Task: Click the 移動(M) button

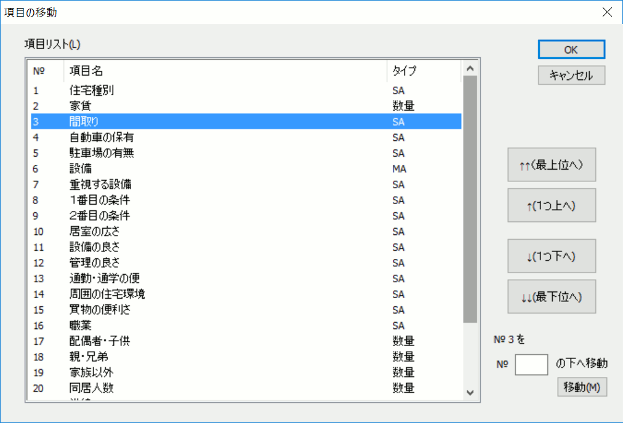Action: coord(582,387)
